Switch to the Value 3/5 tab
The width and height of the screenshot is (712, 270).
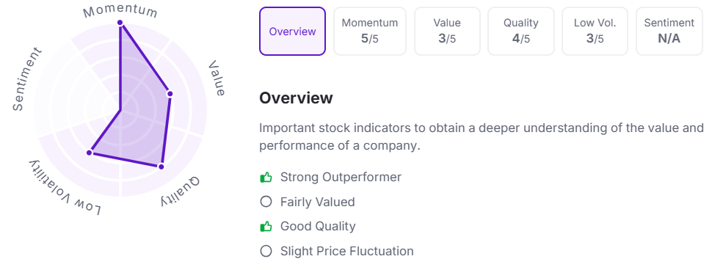447,32
